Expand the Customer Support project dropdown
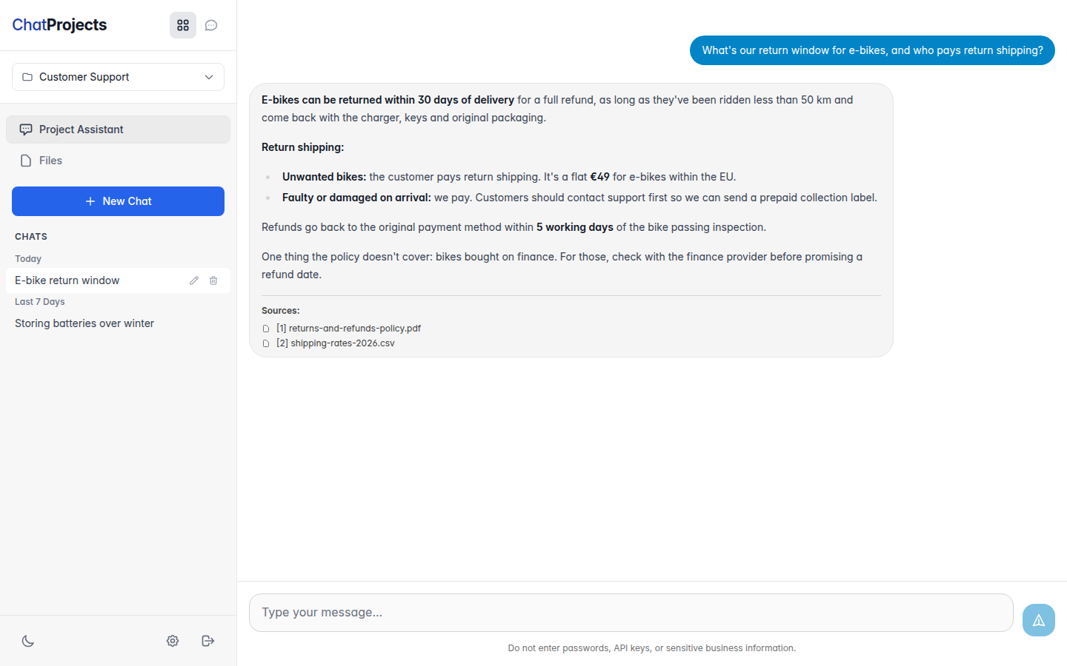Screen dimensions: 1067x666 point(118,77)
